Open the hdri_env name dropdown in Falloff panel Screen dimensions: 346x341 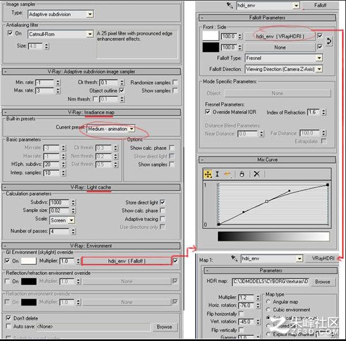pos(296,5)
